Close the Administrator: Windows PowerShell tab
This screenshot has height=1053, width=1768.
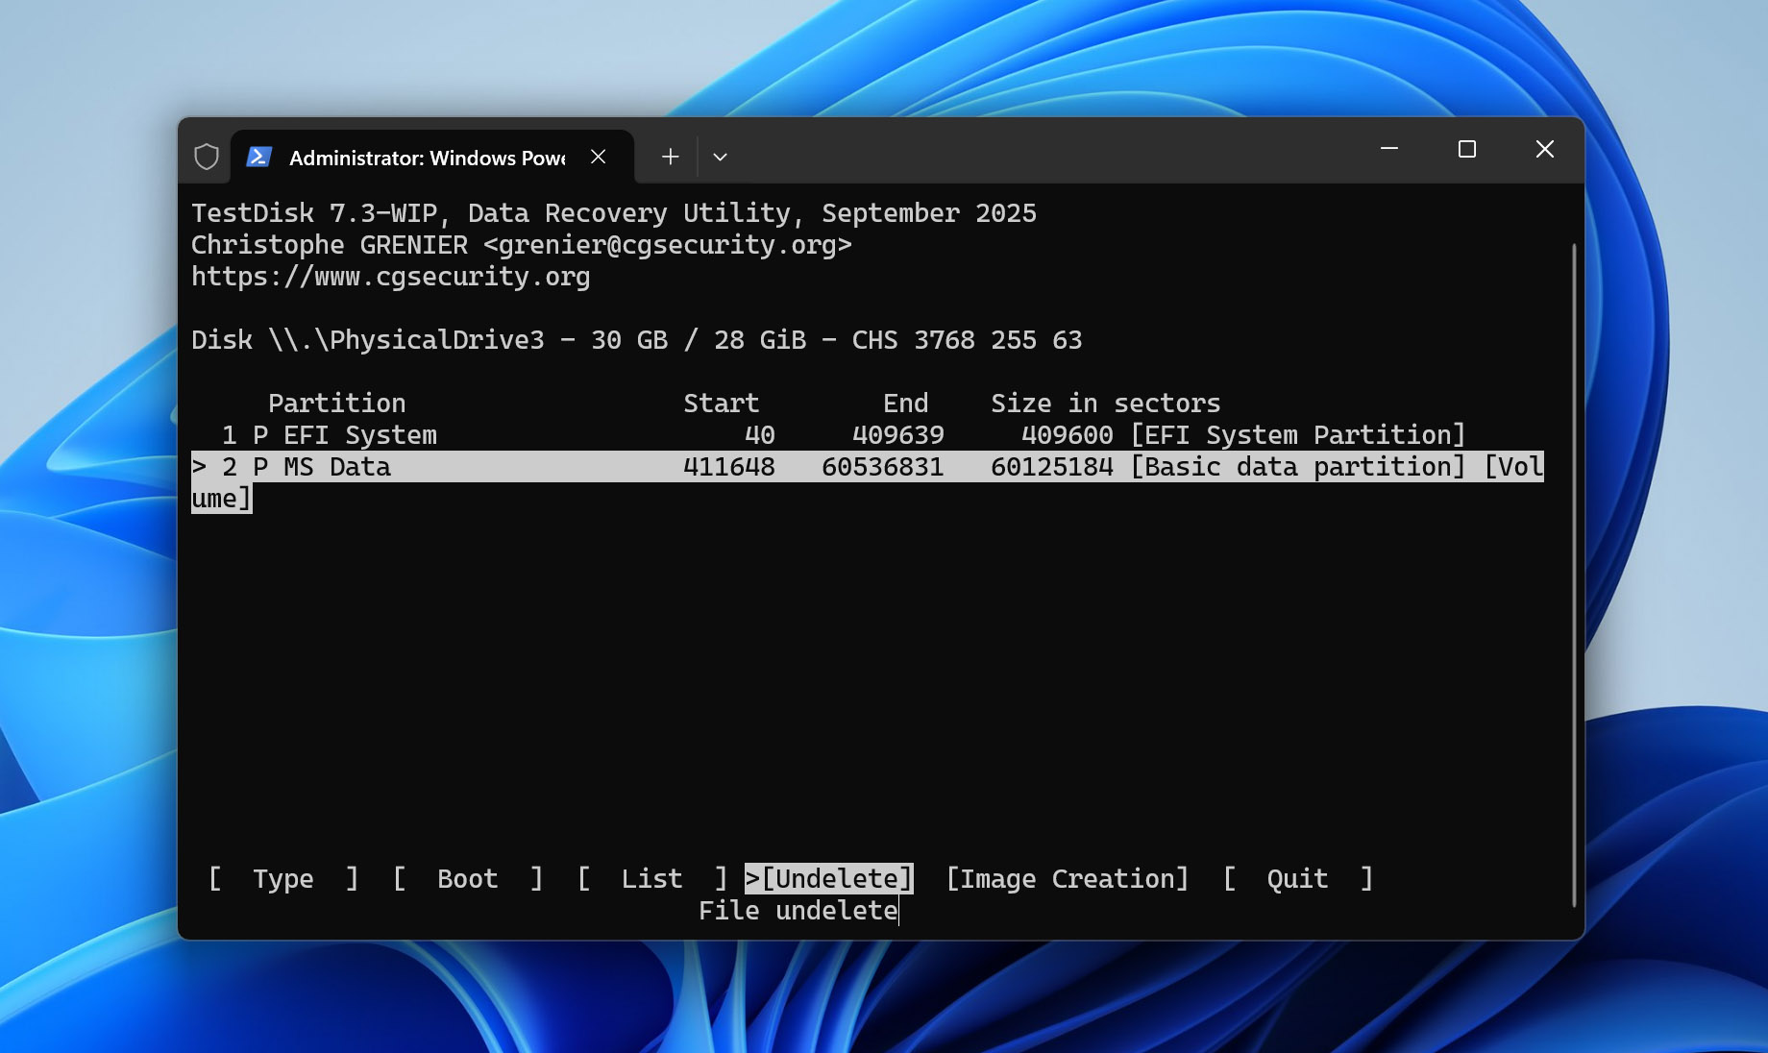pos(598,156)
